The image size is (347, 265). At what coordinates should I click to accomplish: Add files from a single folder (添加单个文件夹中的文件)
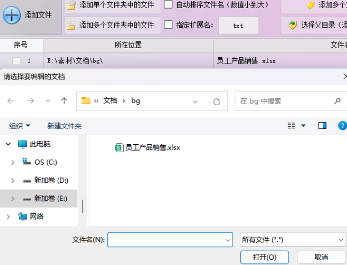(x=113, y=5)
